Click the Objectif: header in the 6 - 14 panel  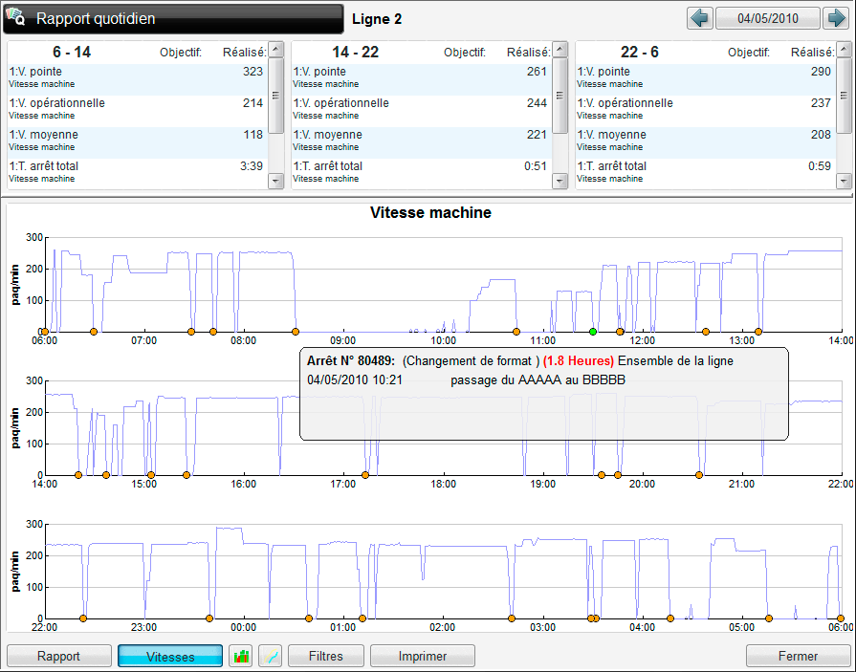(181, 53)
